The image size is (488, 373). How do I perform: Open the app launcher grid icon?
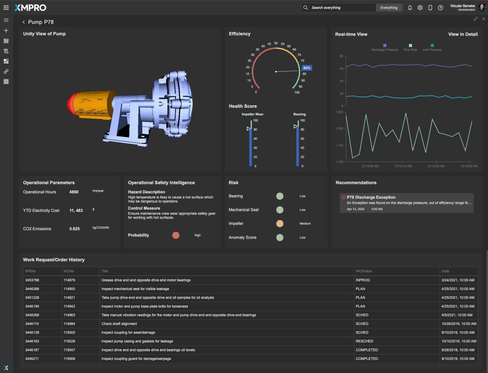(6, 8)
